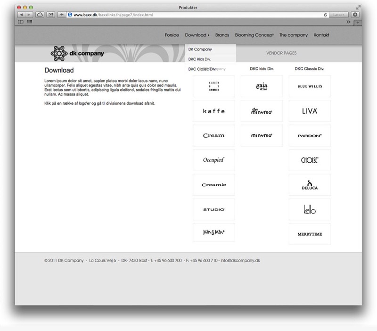Image resolution: width=377 pixels, height=331 pixels.
Task: Open Top Sites grid icon
Action: [30, 22]
